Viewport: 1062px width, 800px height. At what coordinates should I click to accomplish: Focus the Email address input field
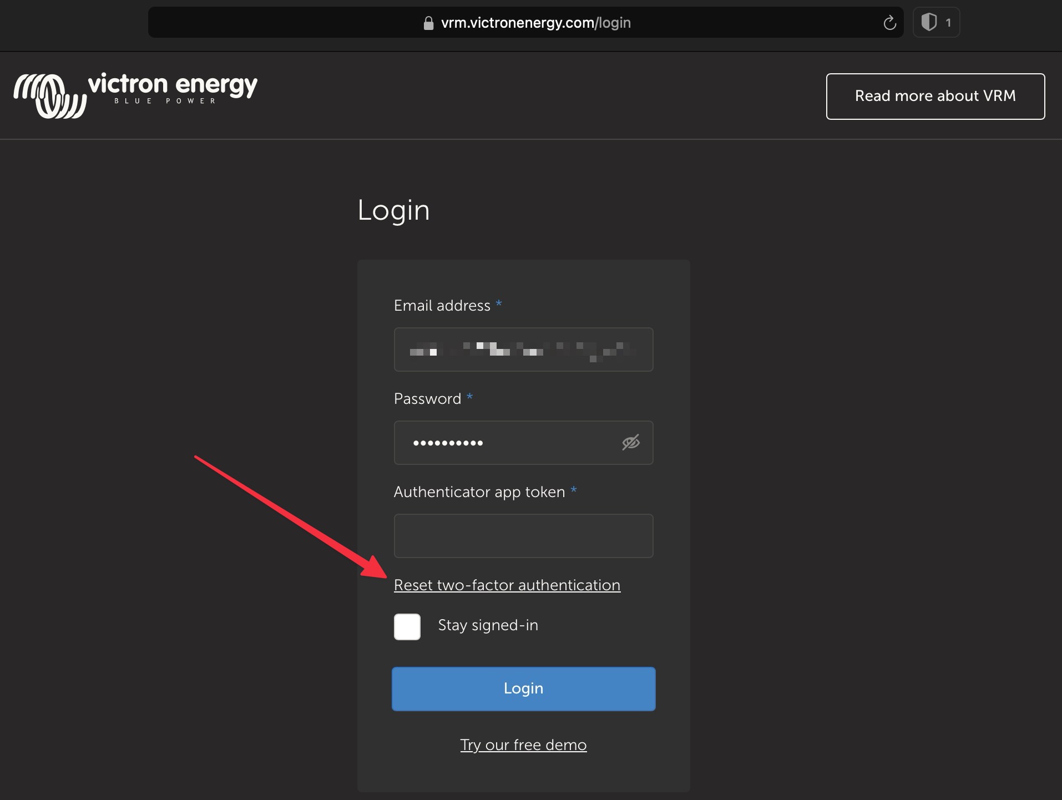click(x=523, y=350)
